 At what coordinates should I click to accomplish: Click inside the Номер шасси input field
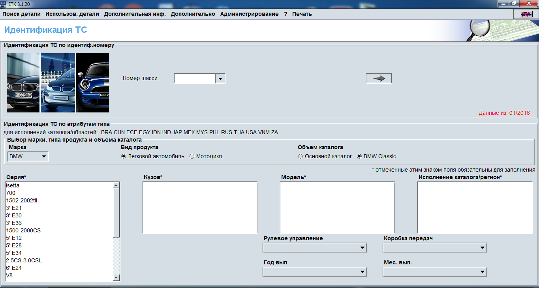195,79
